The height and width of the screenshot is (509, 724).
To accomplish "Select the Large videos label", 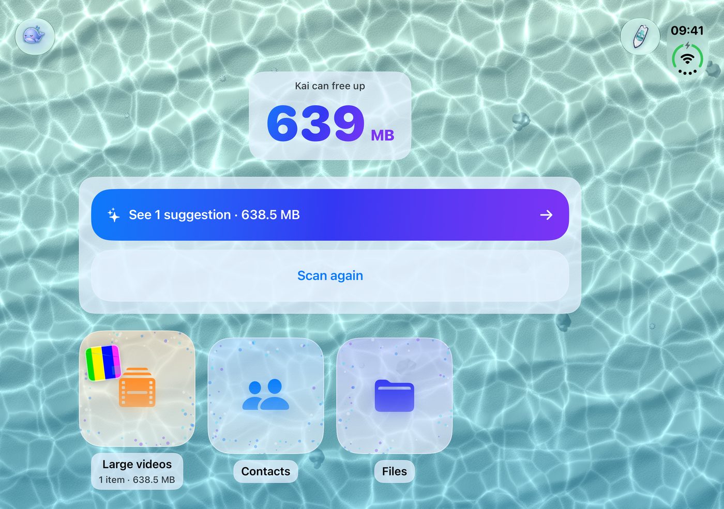I will 137,464.
